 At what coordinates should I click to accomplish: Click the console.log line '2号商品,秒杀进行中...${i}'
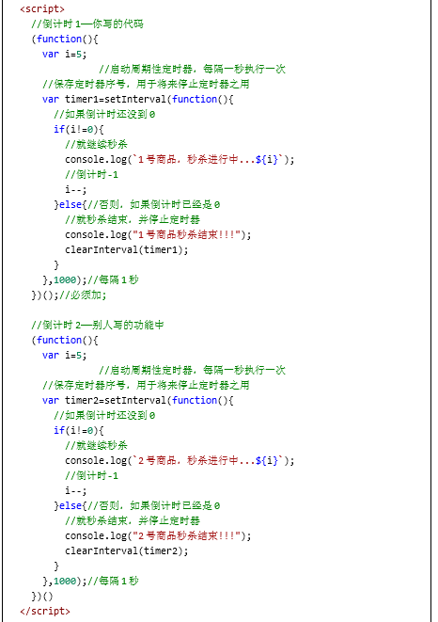point(180,460)
